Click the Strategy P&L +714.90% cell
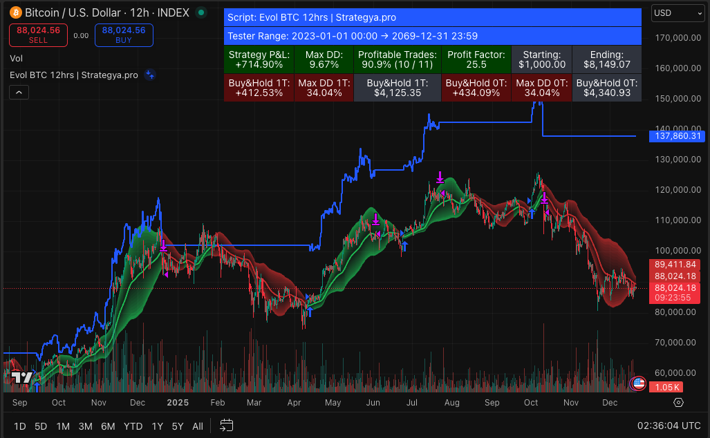The image size is (710, 438). pyautogui.click(x=259, y=59)
